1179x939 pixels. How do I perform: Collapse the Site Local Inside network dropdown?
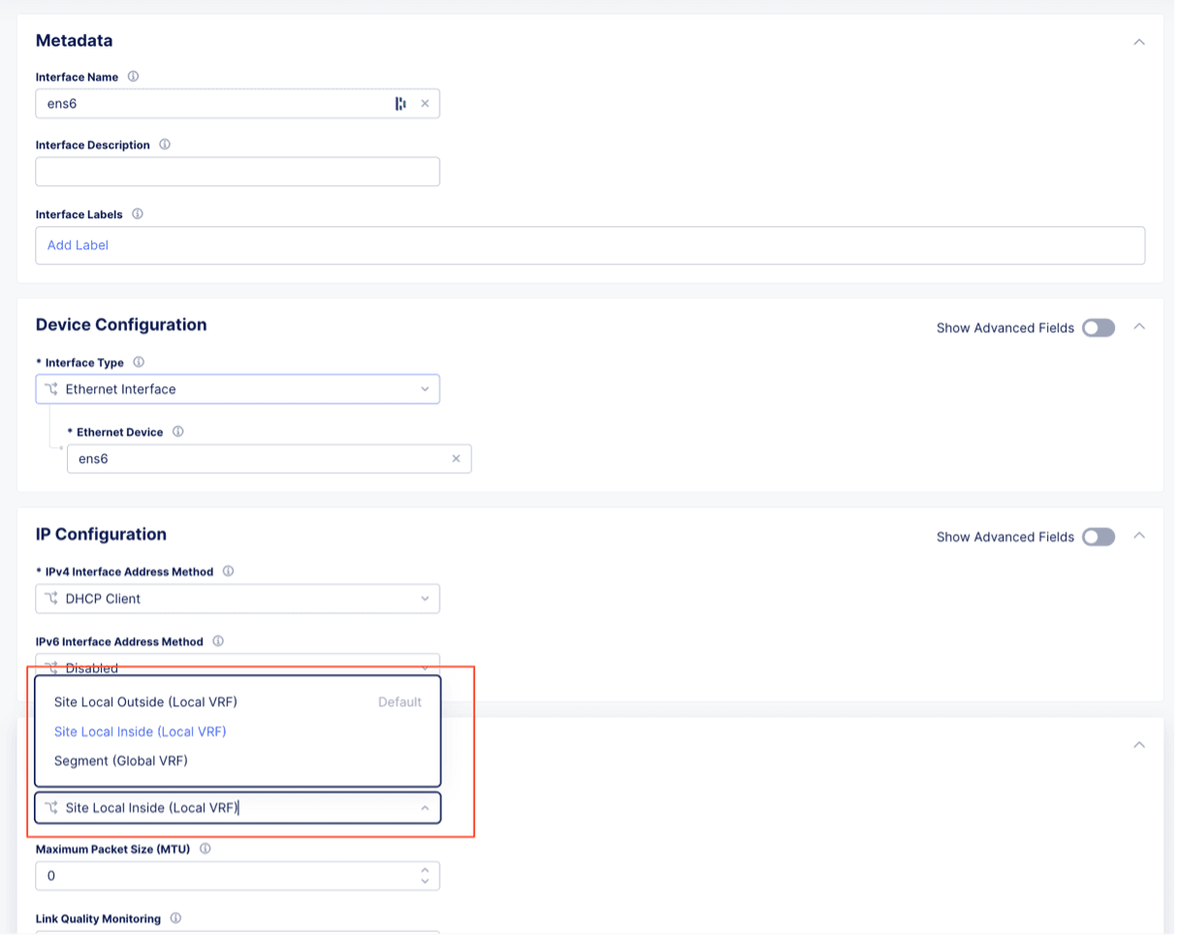[x=425, y=808]
